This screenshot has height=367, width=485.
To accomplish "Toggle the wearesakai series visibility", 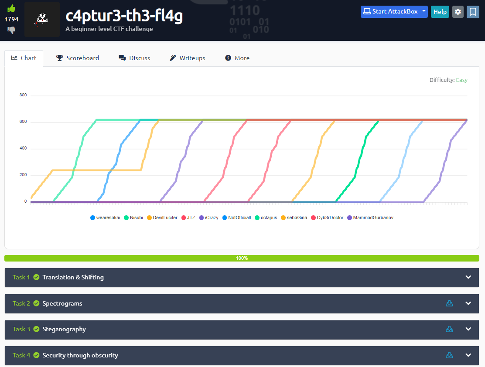I will coord(105,217).
